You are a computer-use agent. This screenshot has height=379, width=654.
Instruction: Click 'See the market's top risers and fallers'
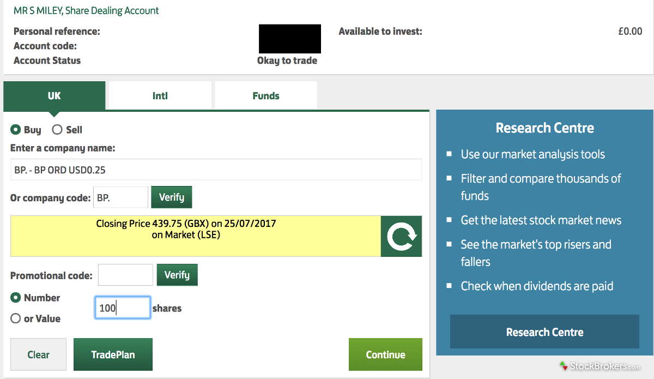536,253
